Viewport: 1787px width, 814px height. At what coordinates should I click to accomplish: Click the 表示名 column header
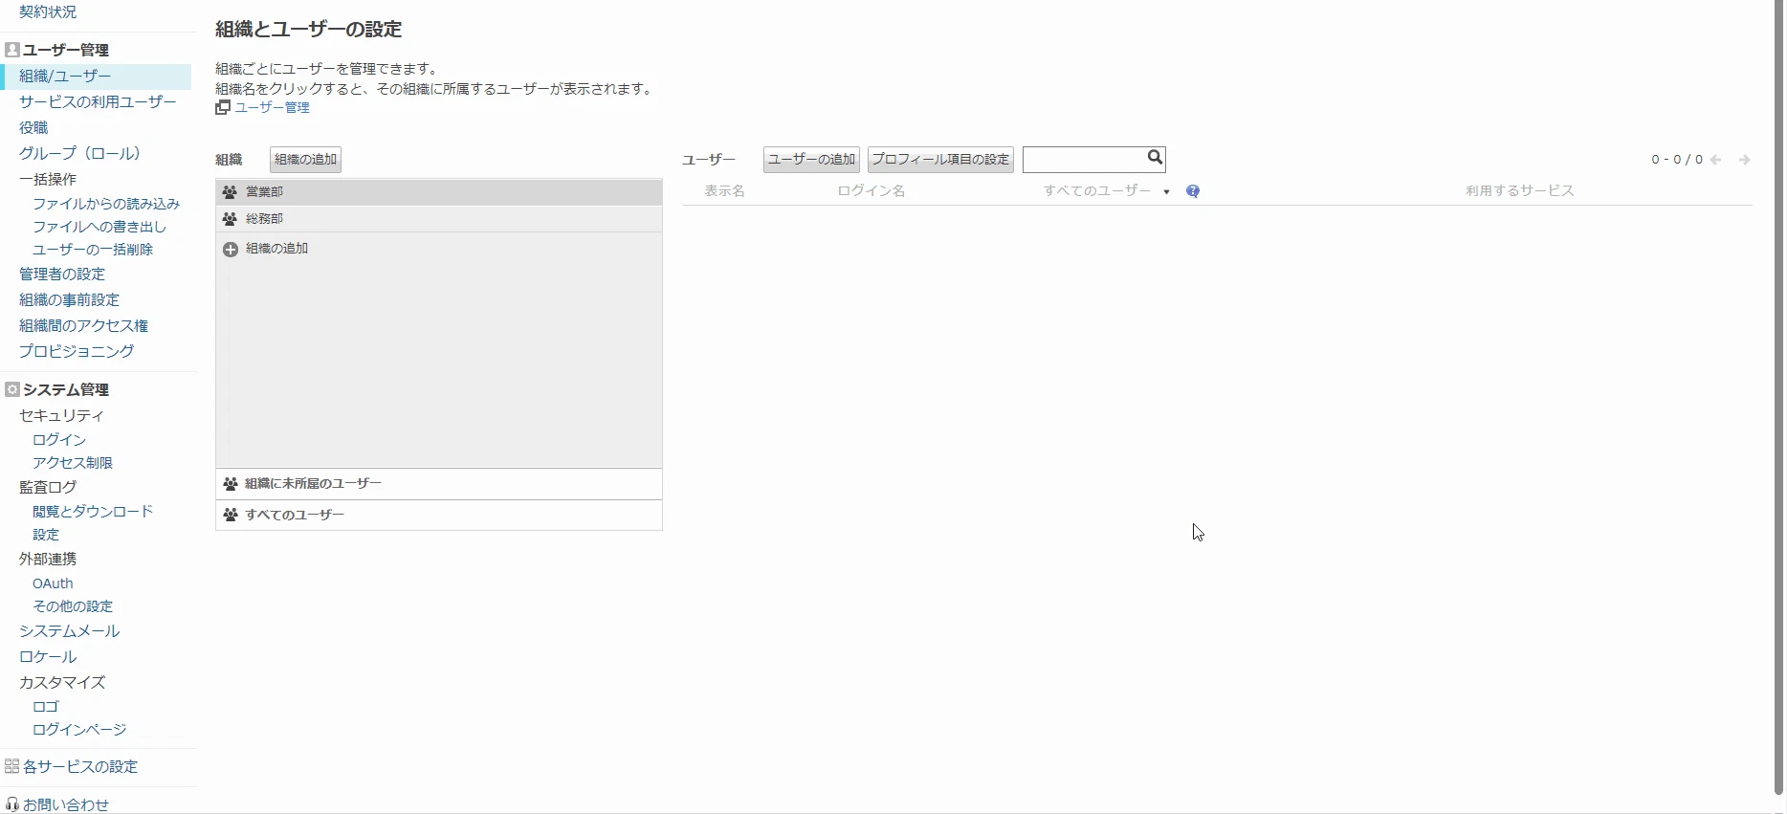tap(725, 191)
